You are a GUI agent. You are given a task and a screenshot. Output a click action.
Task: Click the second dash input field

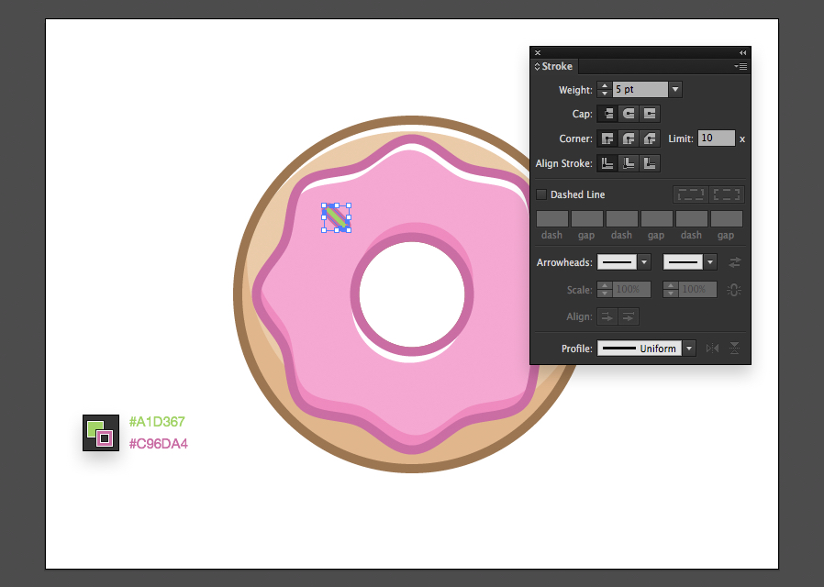pyautogui.click(x=622, y=218)
